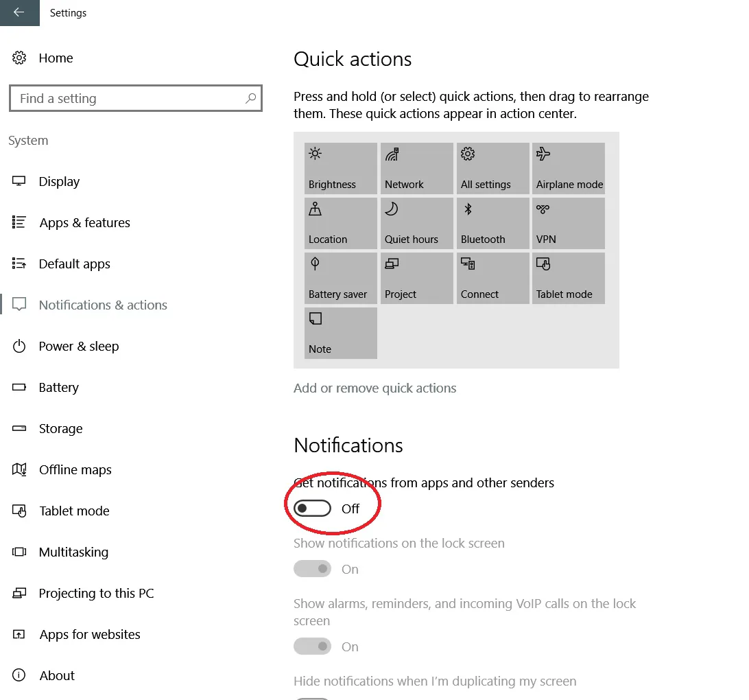Open Power & sleep settings
749x700 pixels.
point(79,346)
